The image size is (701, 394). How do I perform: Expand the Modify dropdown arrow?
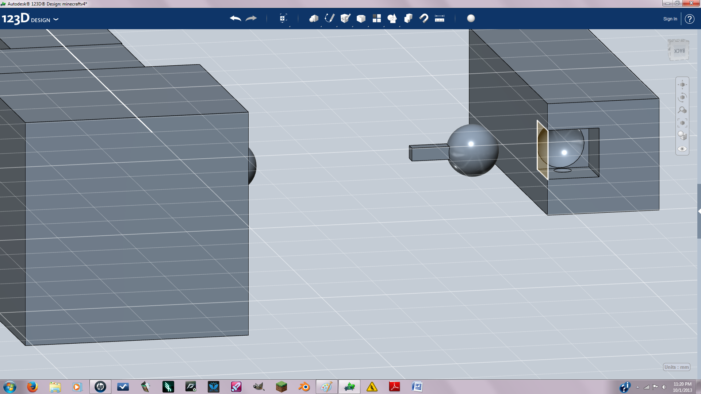[368, 26]
